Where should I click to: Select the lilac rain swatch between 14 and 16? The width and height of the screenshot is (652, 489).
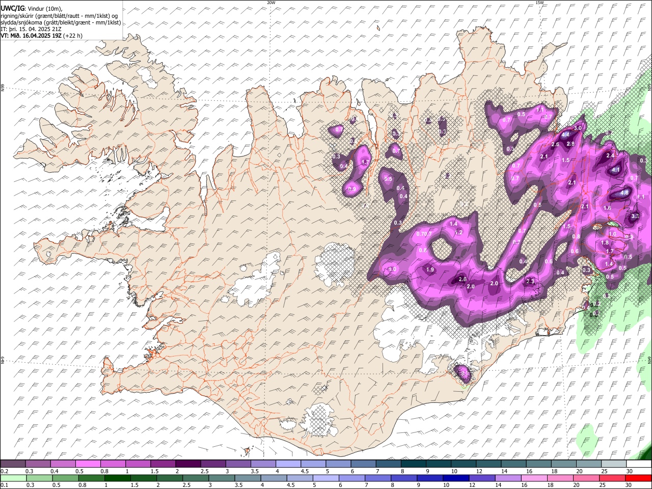point(508,478)
